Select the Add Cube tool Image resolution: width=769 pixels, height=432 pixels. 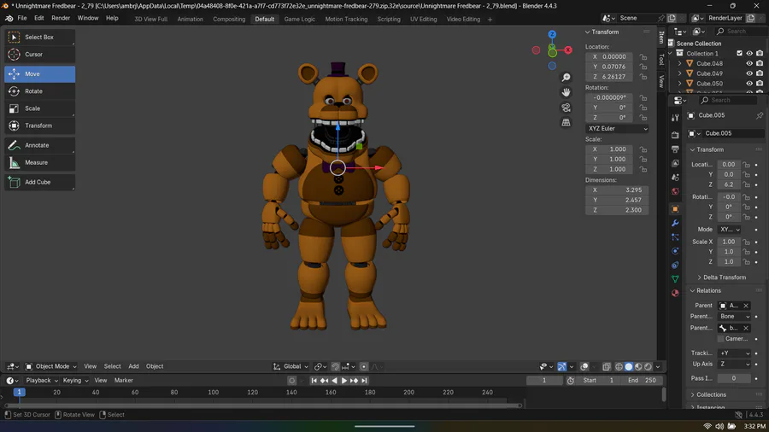point(39,182)
